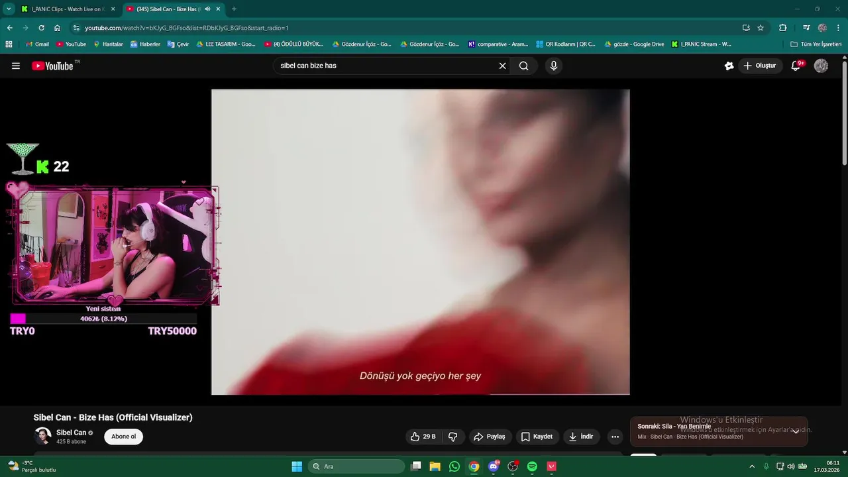Screen dimensions: 848x477
Task: Click the taskbar Ara search box
Action: (x=356, y=466)
